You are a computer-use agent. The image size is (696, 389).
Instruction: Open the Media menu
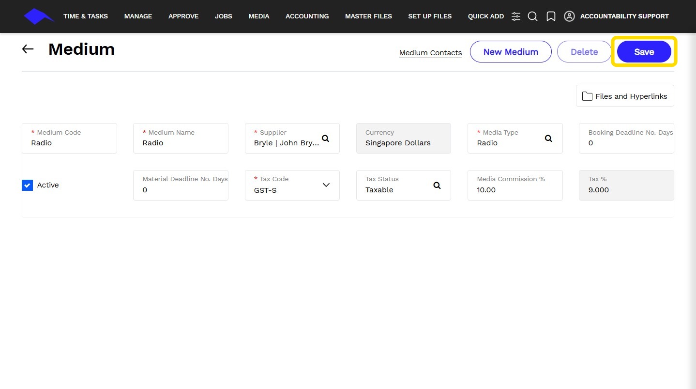(x=259, y=16)
